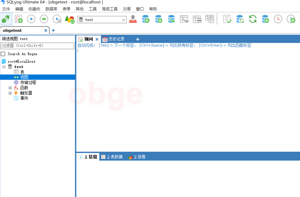Expand the 触发器 triggers node

10,93
